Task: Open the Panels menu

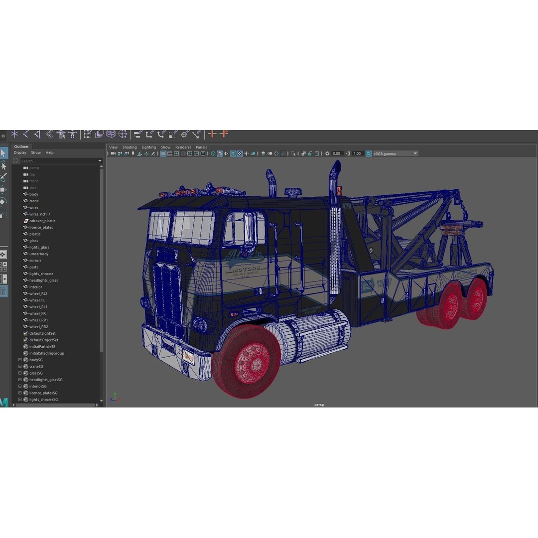Action: 201,147
